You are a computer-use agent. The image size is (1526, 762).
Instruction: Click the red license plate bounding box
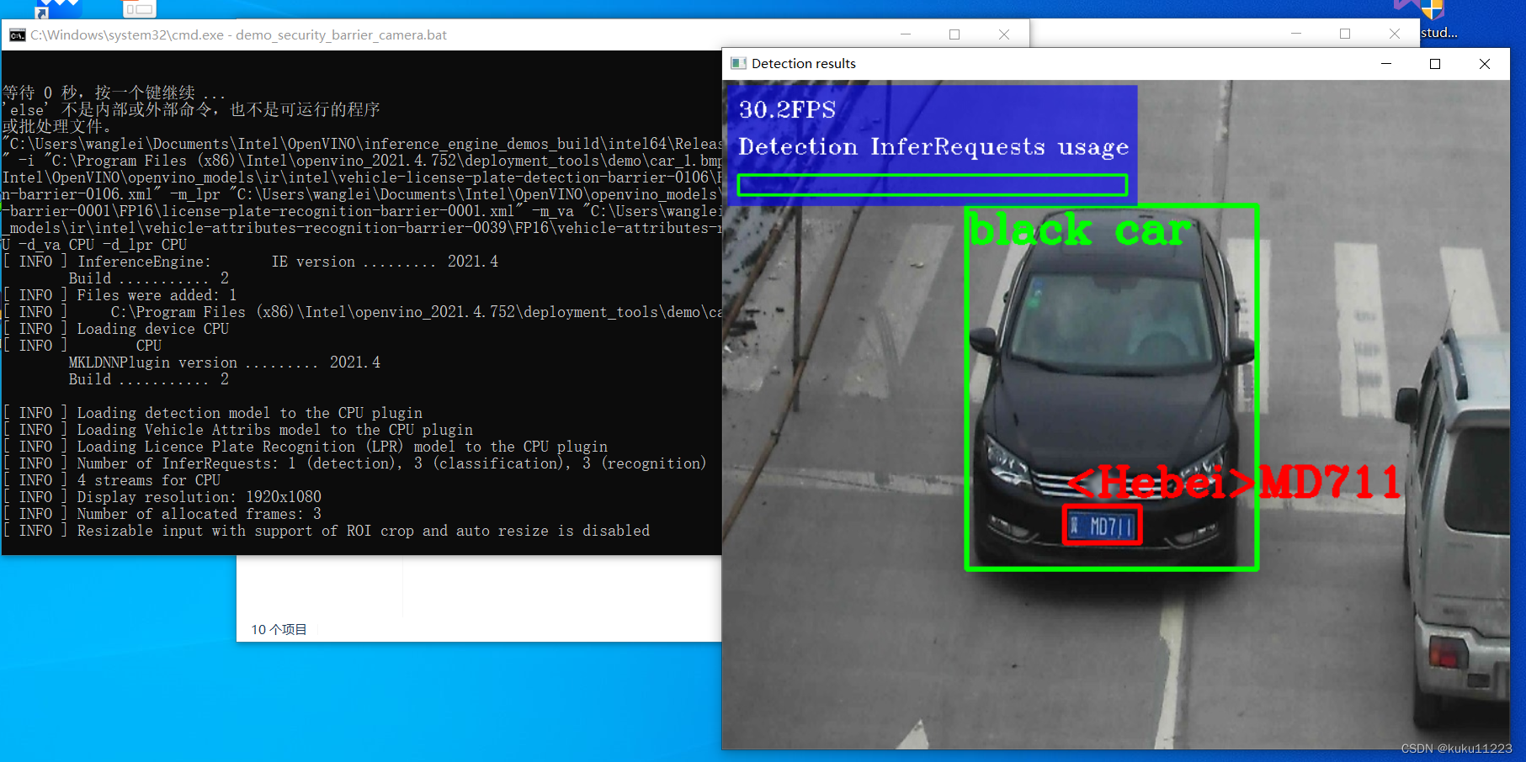(1102, 526)
